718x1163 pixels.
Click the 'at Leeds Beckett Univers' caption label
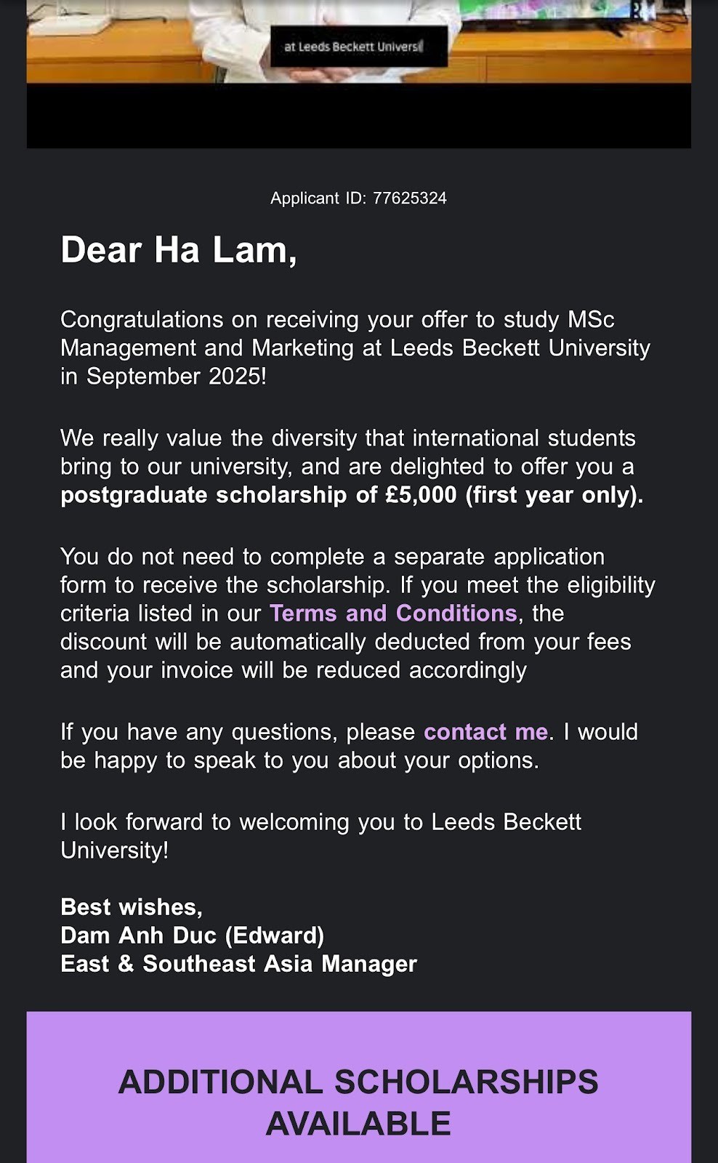(x=353, y=47)
